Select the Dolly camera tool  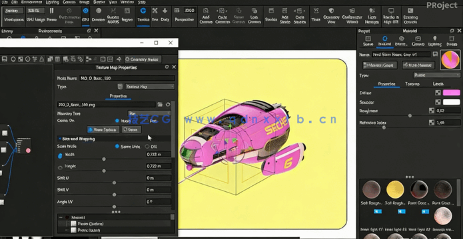165,15
